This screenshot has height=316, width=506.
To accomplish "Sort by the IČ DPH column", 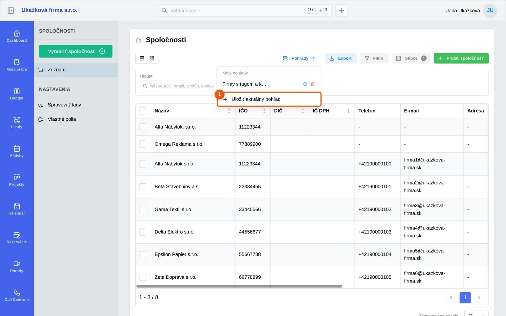I will [x=349, y=111].
